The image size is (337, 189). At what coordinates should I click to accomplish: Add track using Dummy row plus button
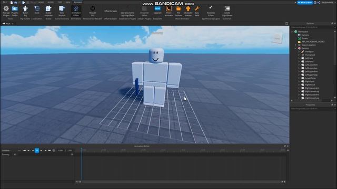point(72,154)
